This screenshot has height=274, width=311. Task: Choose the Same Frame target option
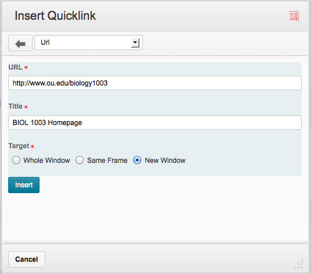click(x=80, y=160)
